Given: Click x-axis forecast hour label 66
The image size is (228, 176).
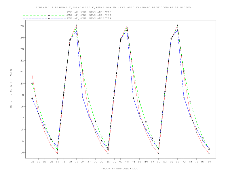Looking at the screenshot, I should (x=171, y=162).
